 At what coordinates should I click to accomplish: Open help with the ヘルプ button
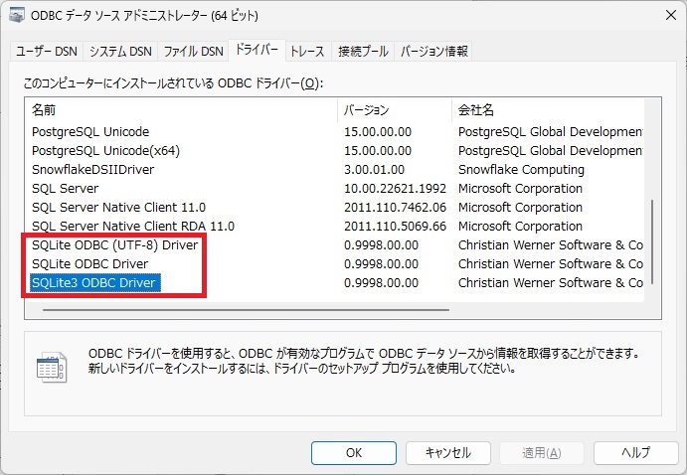635,453
